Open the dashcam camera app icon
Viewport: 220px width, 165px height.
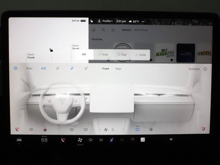click(132, 140)
